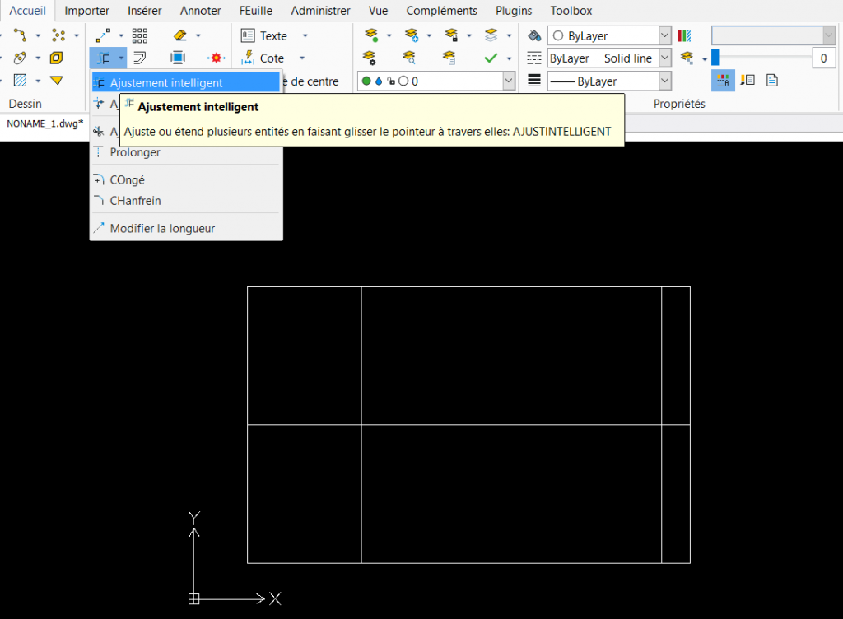
Task: Click the transparency slider blue handle
Action: tap(715, 58)
